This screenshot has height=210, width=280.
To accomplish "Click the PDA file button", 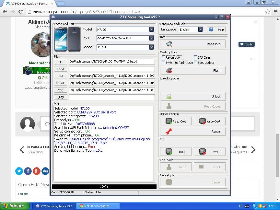I will point(60,76).
